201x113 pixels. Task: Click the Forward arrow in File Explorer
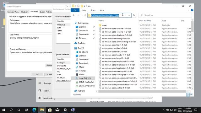pyautogui.click(x=78, y=15)
